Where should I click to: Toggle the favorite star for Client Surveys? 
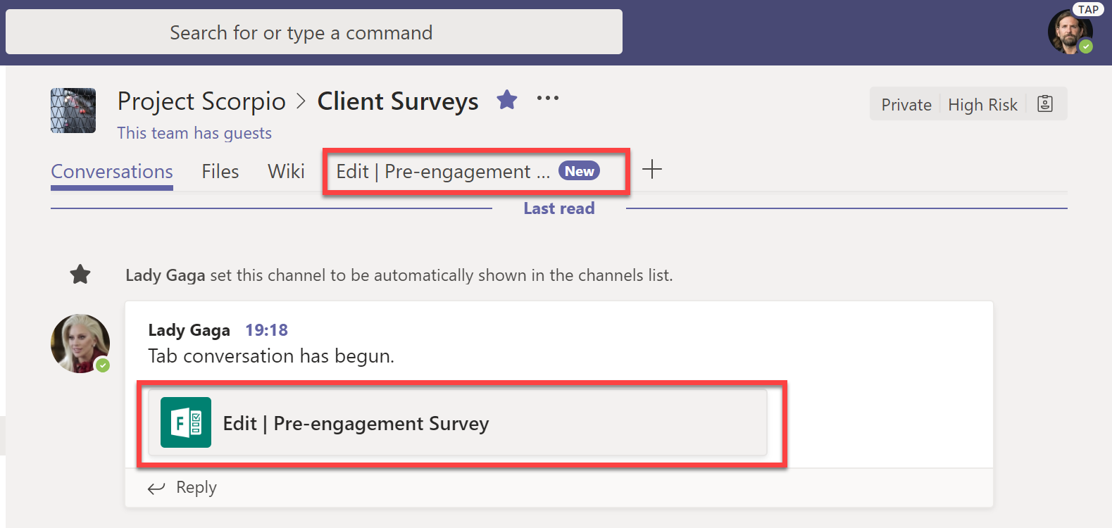click(507, 100)
